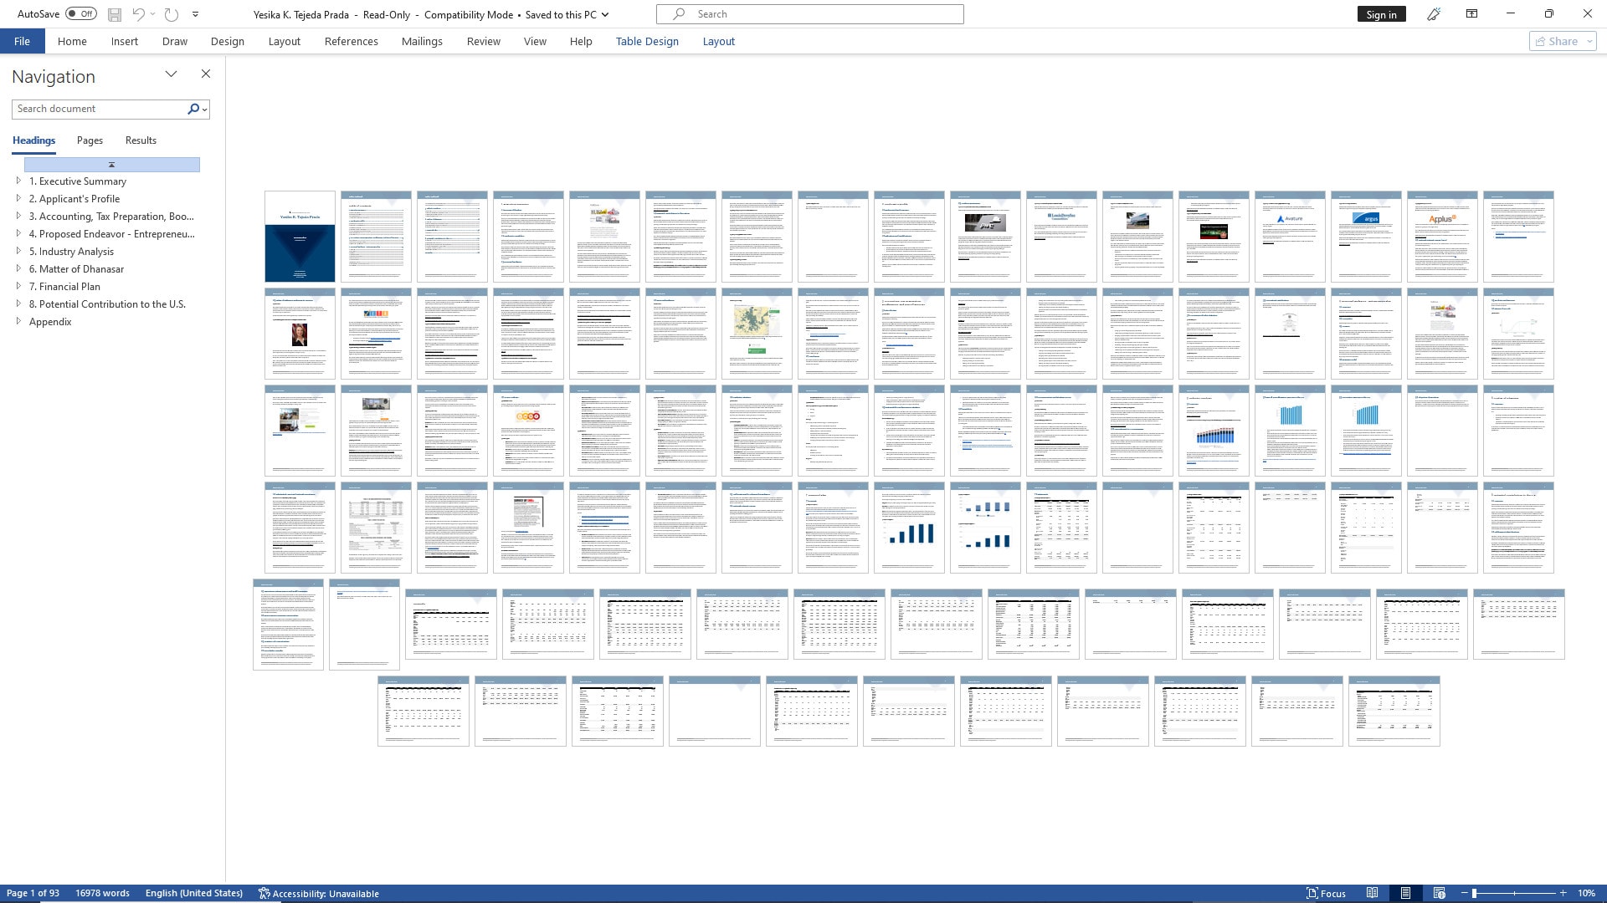Switch to the Pages tab in Navigation
The height and width of the screenshot is (903, 1607).
(90, 140)
